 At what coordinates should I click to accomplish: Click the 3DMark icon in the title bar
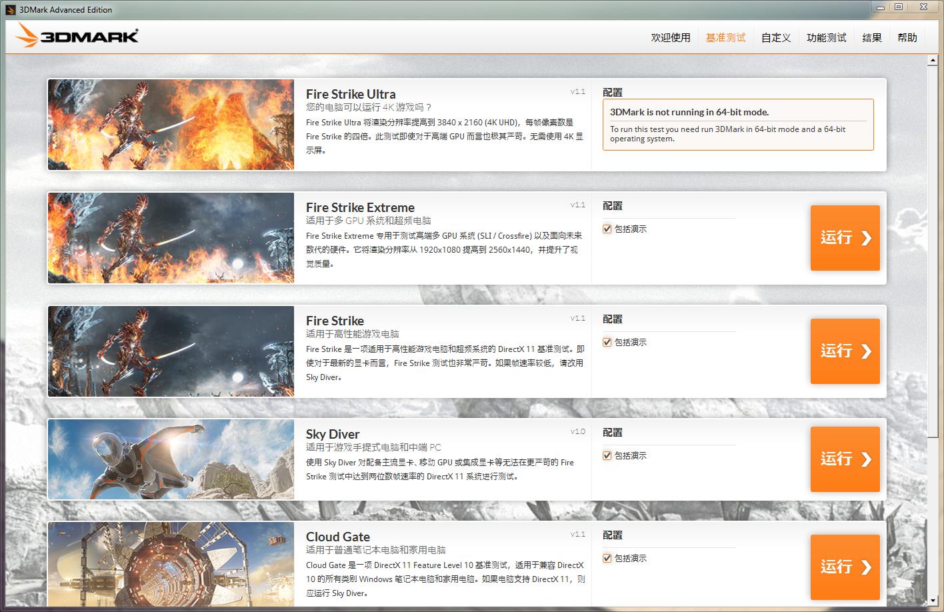point(8,7)
